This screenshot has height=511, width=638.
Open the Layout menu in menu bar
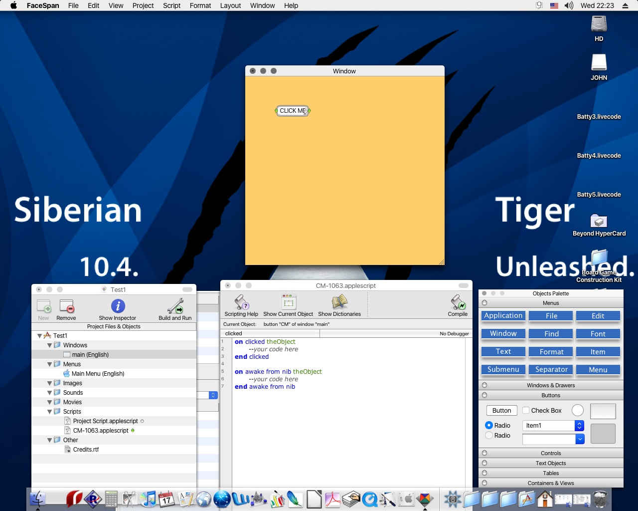click(230, 5)
